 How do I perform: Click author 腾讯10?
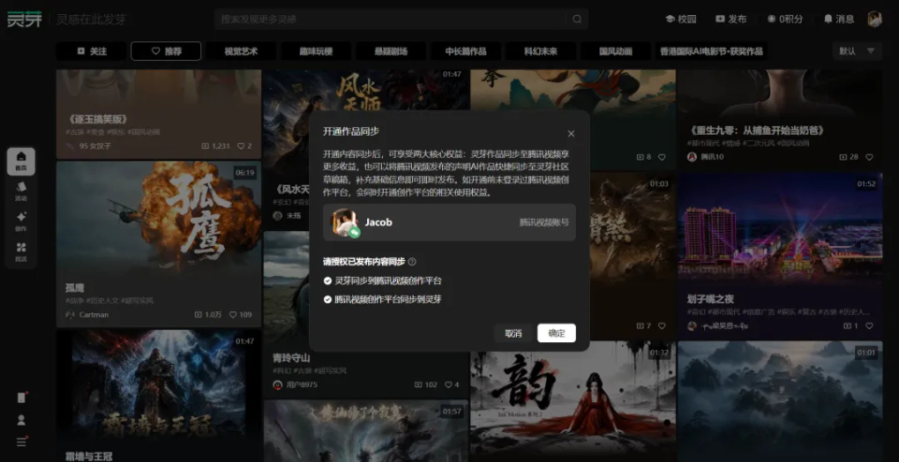(713, 157)
